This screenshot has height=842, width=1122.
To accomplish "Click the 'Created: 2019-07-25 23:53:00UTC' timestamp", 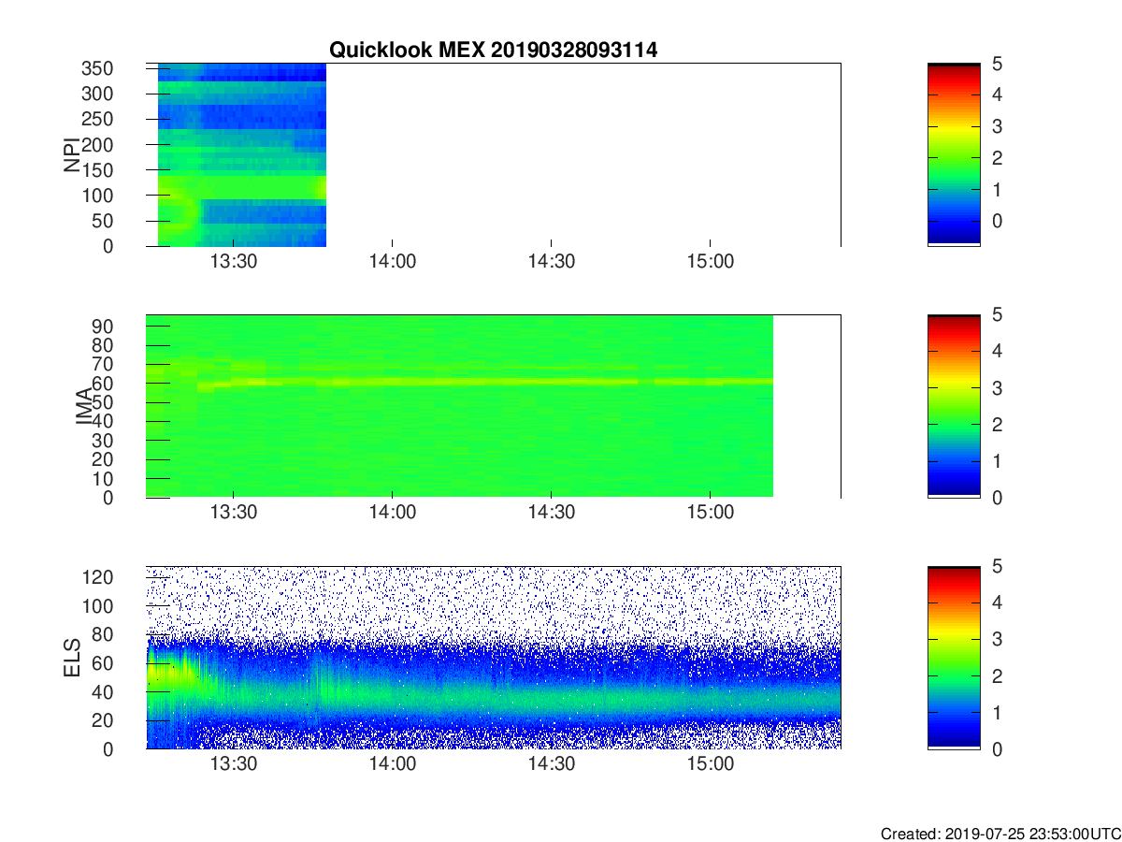I will [x=1000, y=834].
